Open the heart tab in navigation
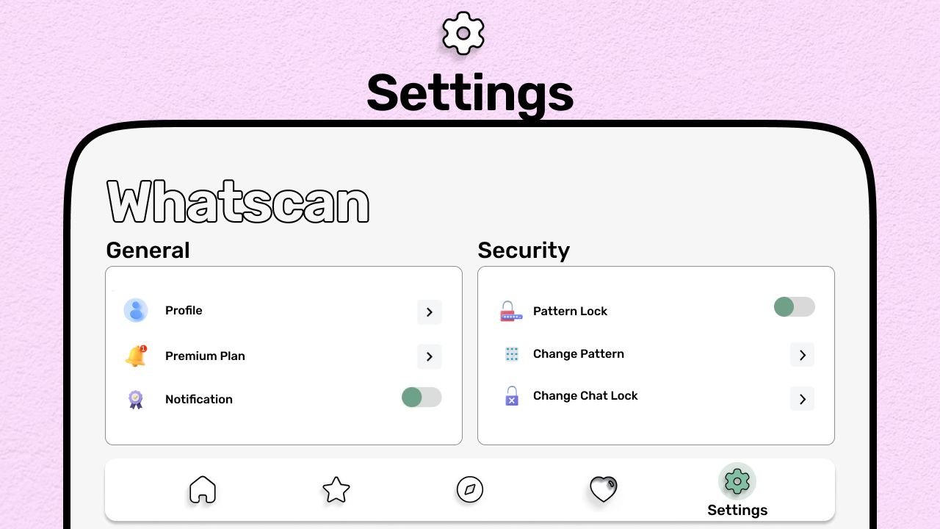The image size is (940, 529). point(604,489)
